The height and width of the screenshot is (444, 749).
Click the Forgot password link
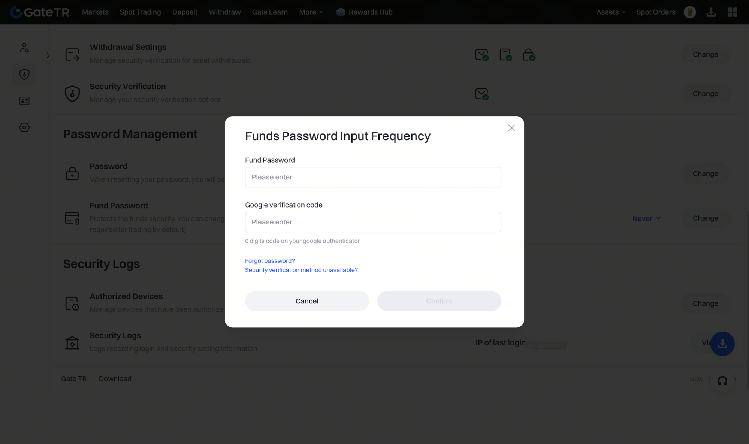[270, 261]
